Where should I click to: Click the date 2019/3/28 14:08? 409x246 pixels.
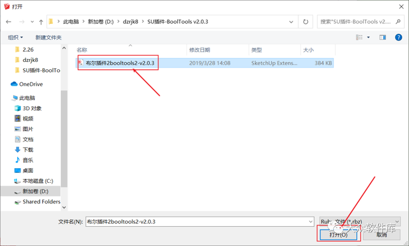(210, 63)
